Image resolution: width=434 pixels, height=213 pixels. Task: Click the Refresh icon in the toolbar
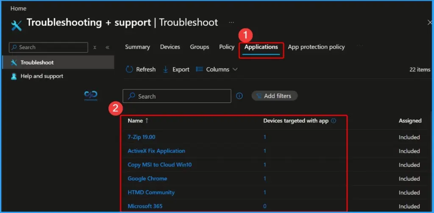[x=129, y=69]
